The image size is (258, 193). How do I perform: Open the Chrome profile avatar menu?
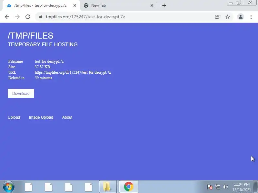click(240, 17)
